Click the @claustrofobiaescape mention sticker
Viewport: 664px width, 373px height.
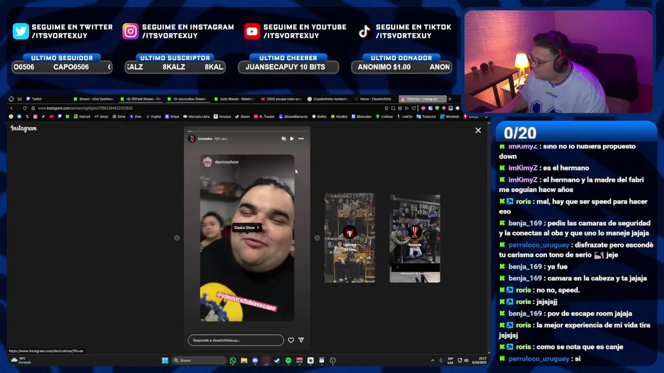[246, 300]
